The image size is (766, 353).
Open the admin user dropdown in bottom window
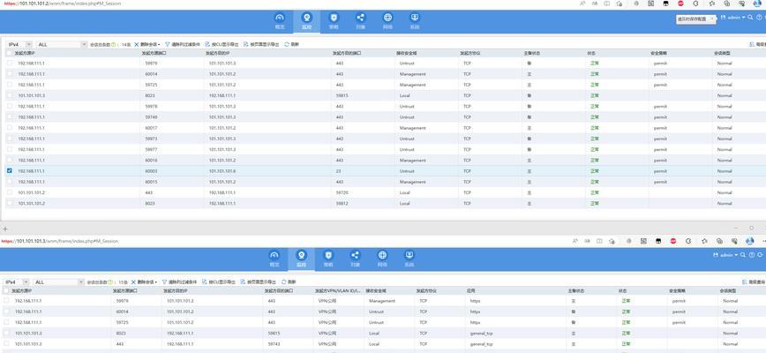click(727, 255)
